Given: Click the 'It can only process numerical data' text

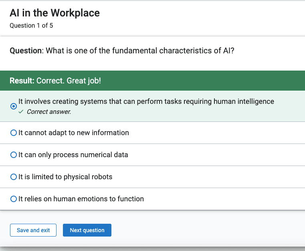Looking at the screenshot, I should click(x=73, y=155).
